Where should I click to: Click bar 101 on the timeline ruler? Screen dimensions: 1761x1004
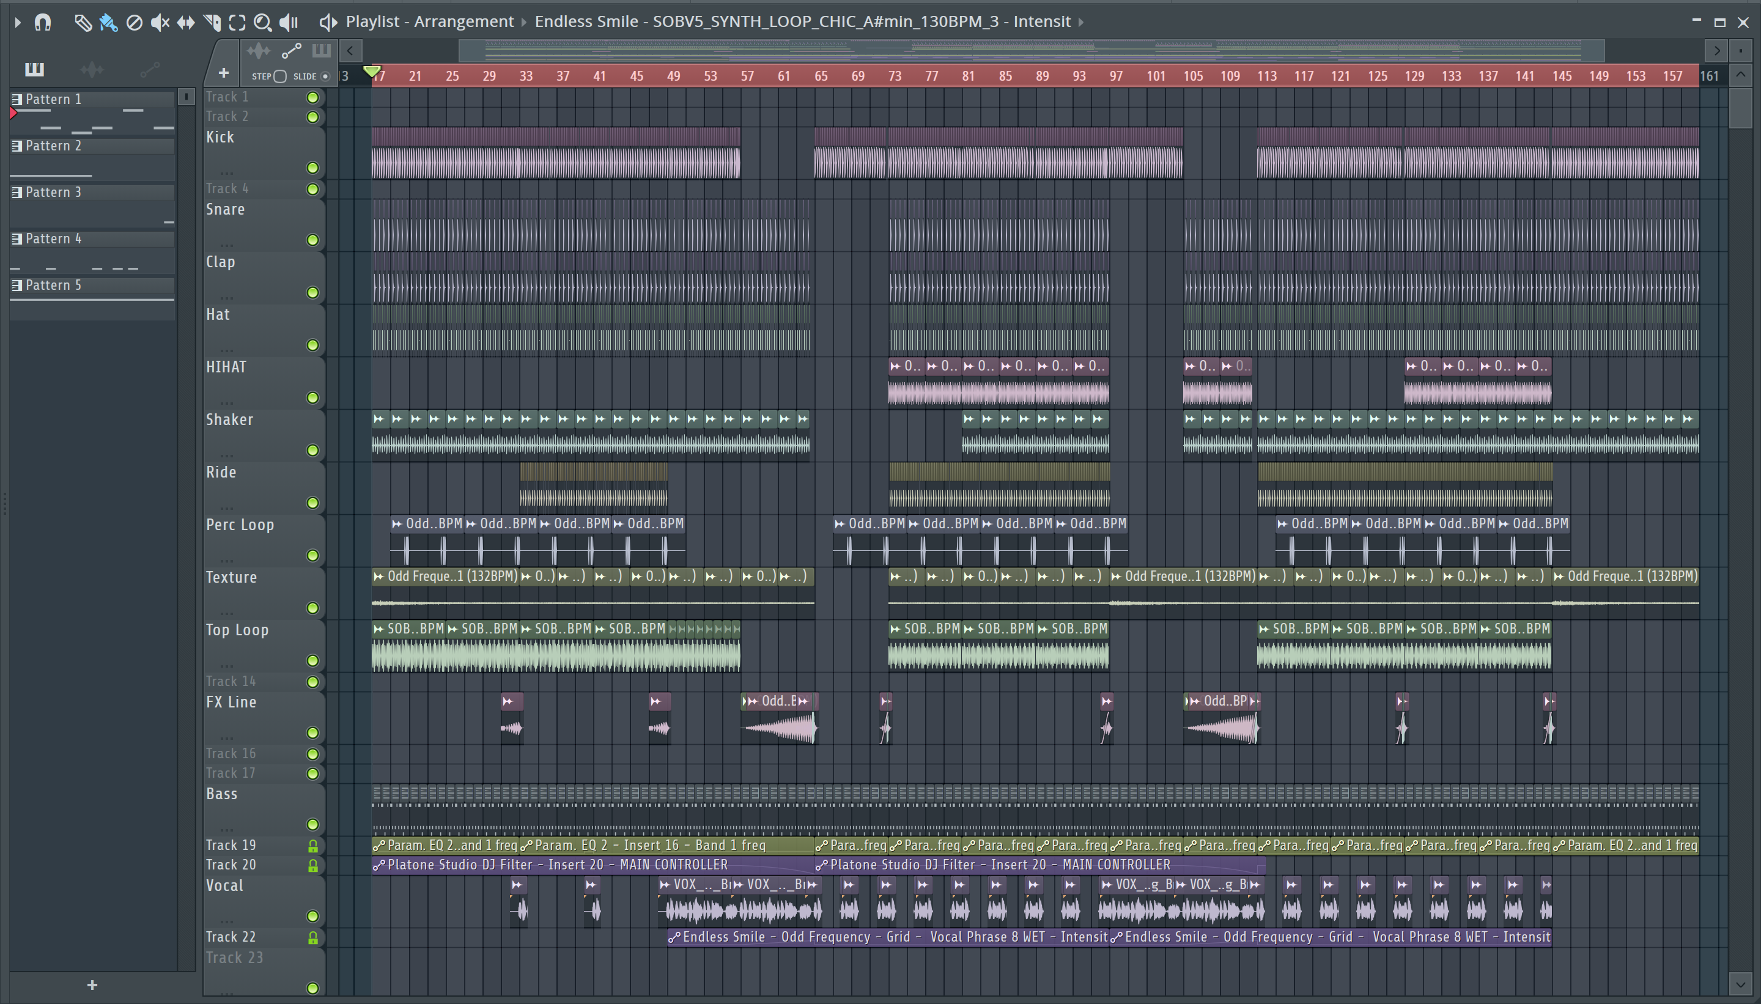(1156, 76)
